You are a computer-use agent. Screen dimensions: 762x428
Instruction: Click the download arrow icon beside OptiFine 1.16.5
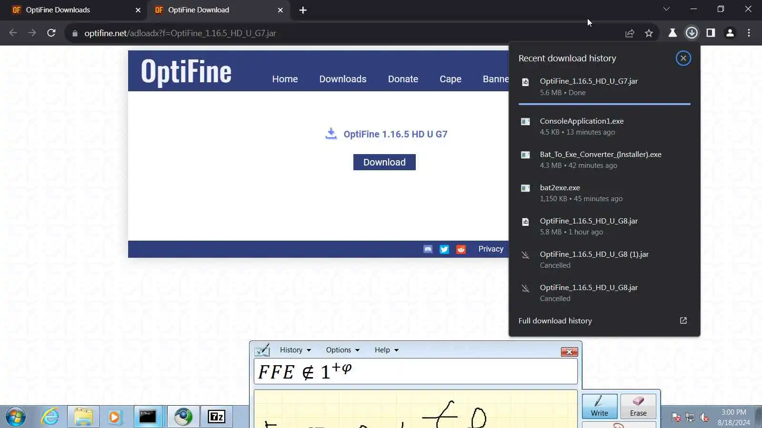pyautogui.click(x=331, y=134)
